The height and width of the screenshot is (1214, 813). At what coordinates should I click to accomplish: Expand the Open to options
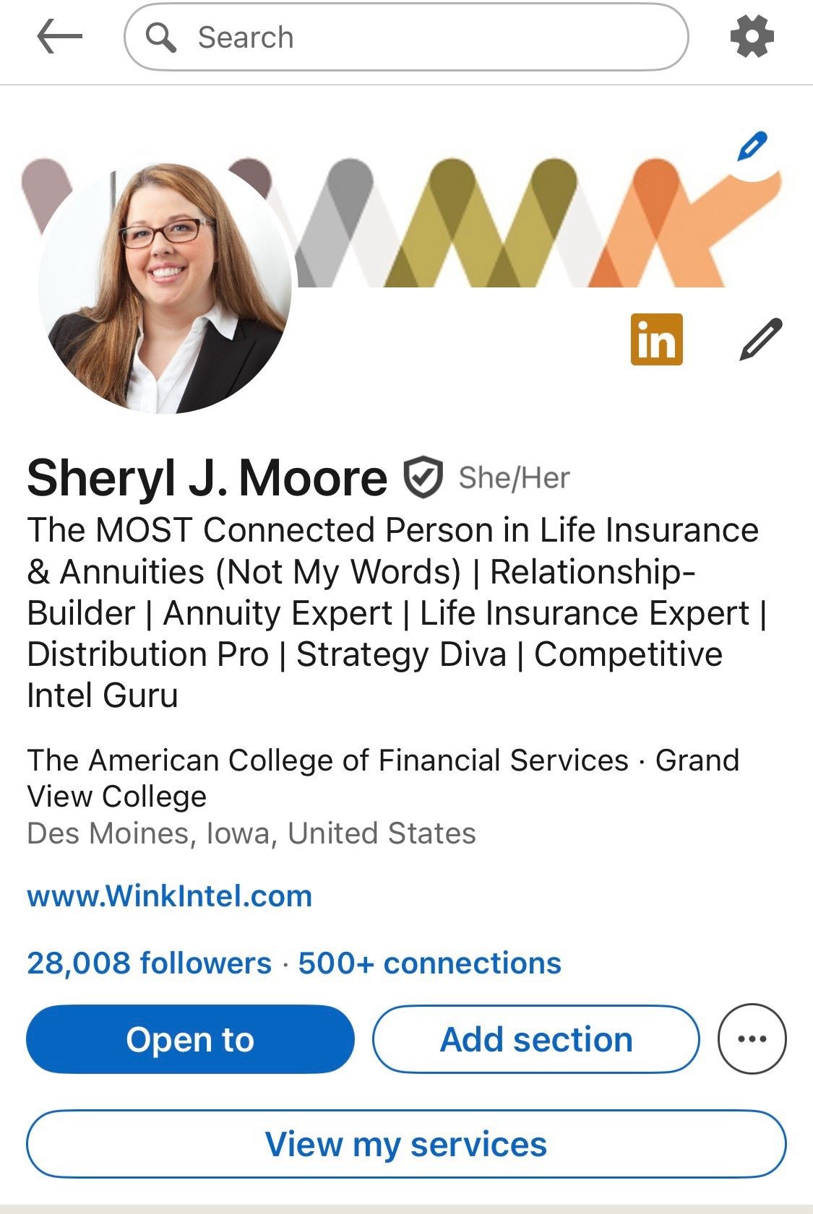click(x=190, y=1039)
